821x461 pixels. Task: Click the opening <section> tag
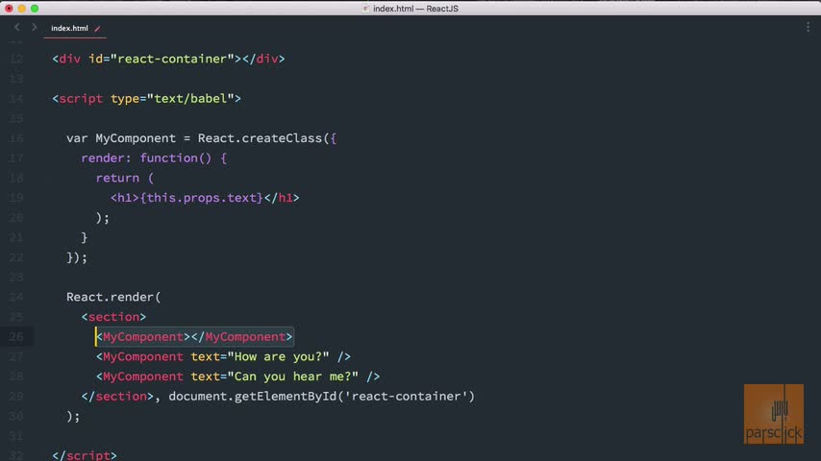113,317
